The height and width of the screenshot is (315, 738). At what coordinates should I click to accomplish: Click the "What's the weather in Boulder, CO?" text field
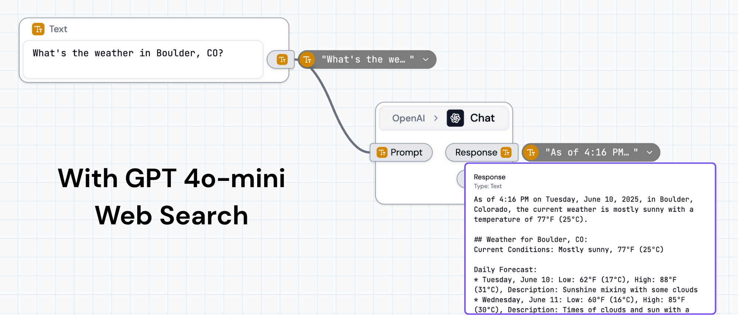coord(143,60)
